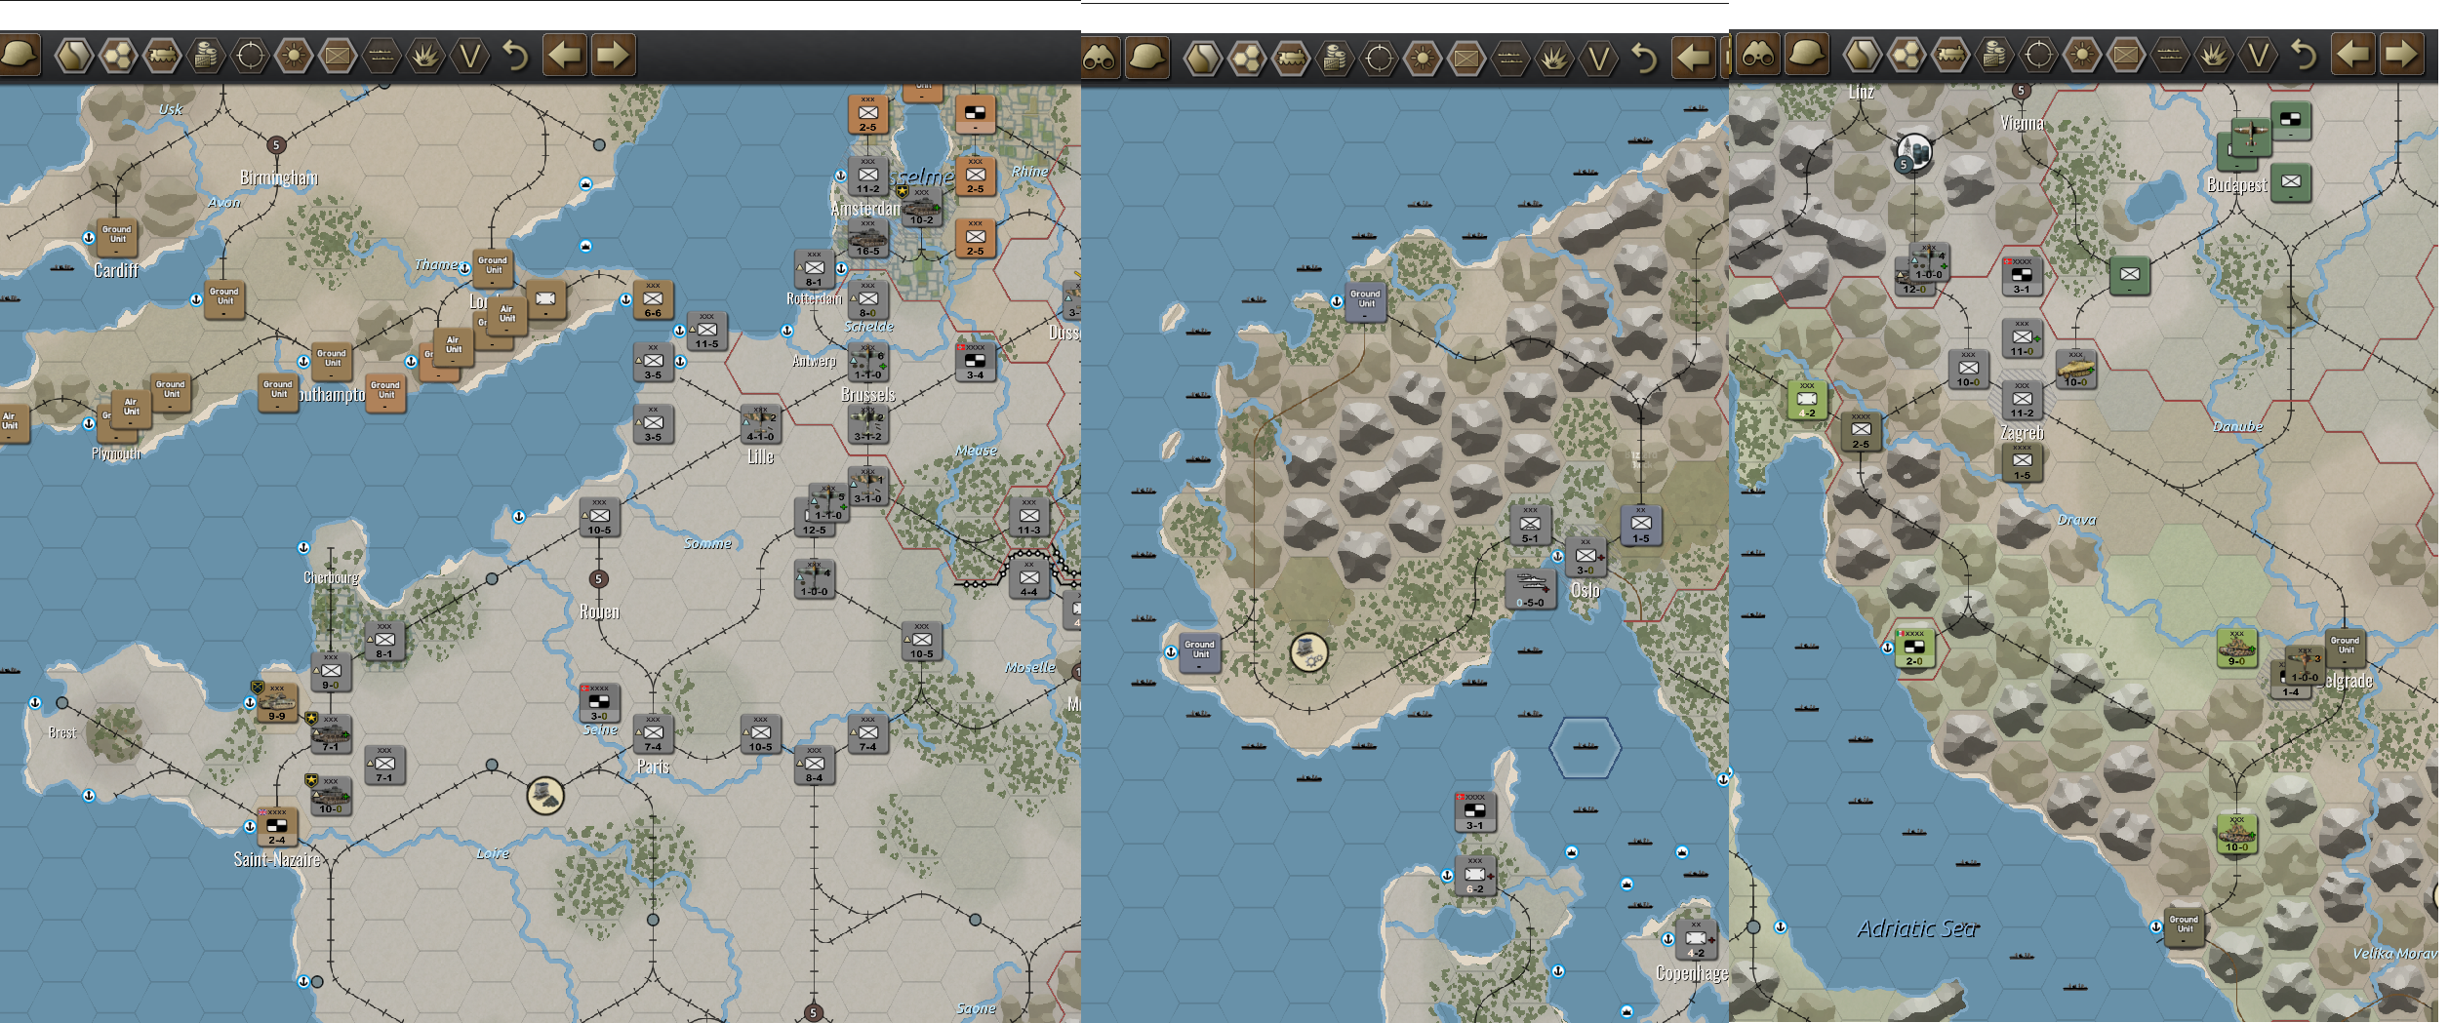Viewport: 2449px width, 1023px height.
Task: Toggle the sun weather icon in the Balkans map toolbar
Action: [x=2083, y=56]
